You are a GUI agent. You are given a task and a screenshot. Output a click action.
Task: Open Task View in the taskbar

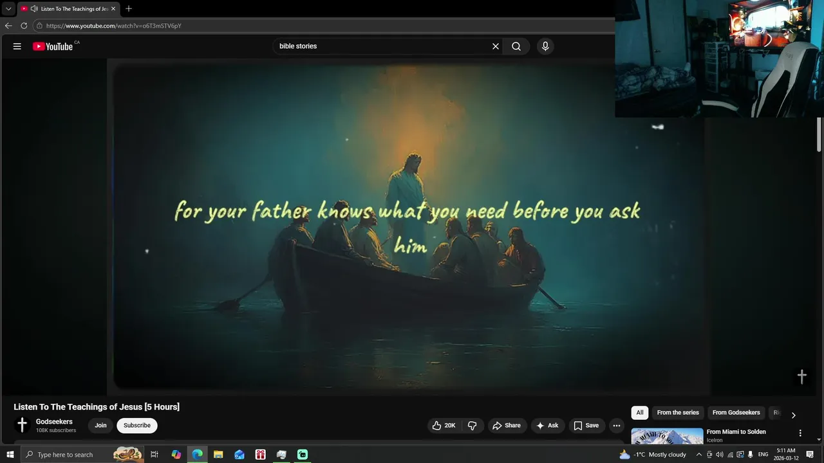pos(154,455)
